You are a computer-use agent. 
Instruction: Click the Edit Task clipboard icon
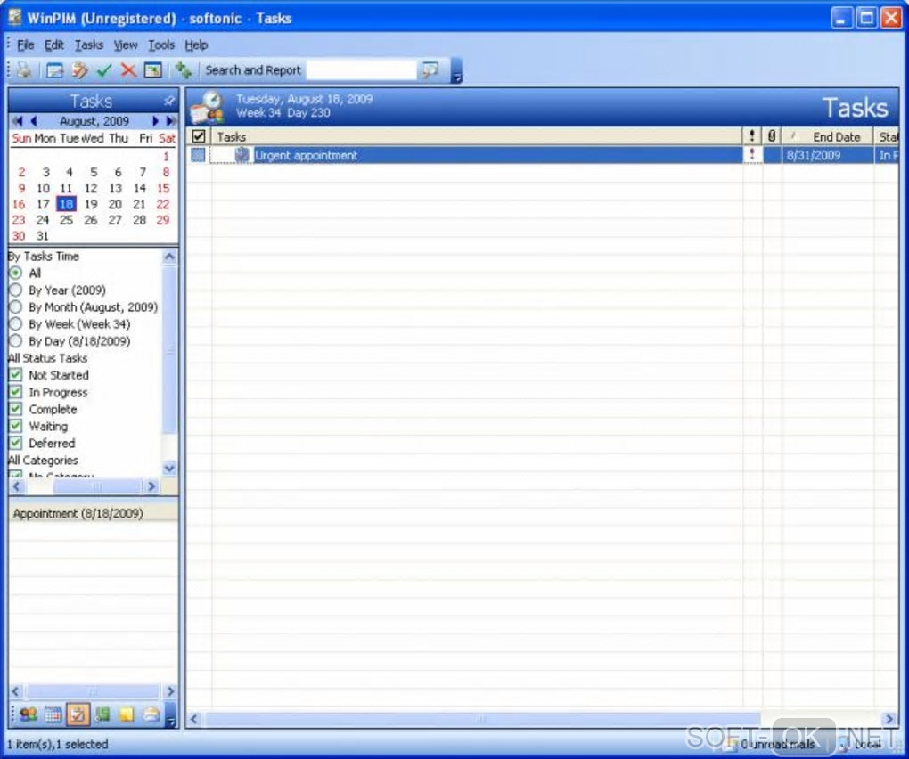click(79, 70)
